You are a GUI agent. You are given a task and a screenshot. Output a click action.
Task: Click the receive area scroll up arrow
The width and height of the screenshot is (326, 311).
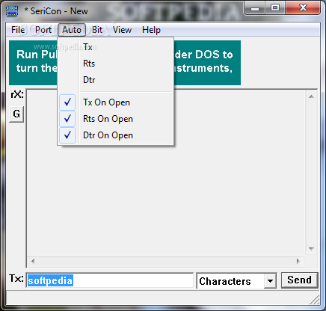pyautogui.click(x=311, y=96)
